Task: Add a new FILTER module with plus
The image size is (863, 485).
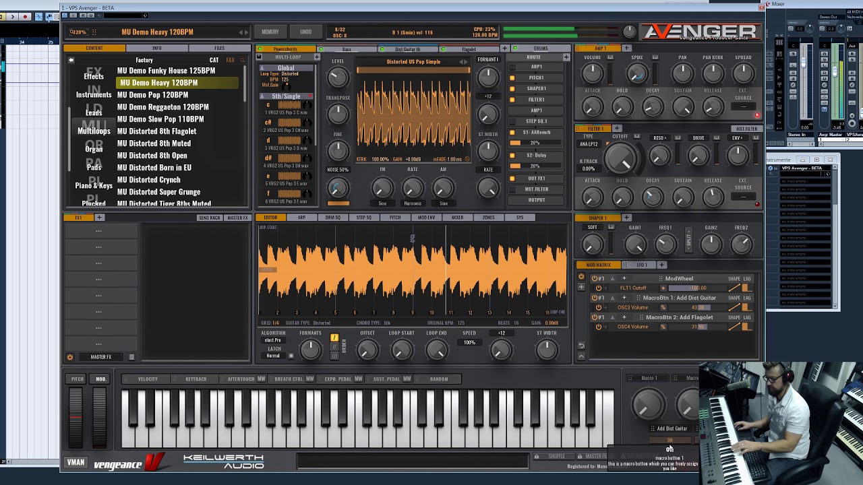Action: (616, 128)
